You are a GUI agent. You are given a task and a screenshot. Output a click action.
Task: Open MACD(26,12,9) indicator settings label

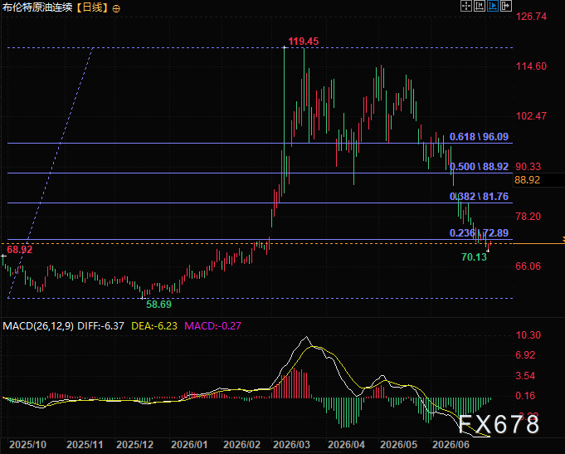pyautogui.click(x=38, y=326)
